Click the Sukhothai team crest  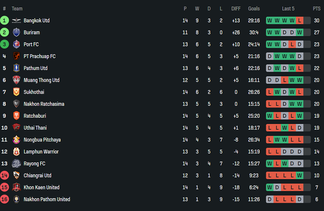point(16,92)
